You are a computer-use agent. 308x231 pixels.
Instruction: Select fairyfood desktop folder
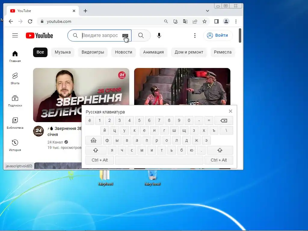point(106,178)
